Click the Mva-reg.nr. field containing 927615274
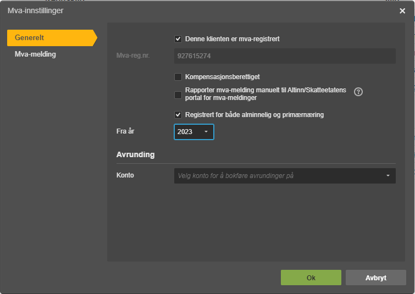This screenshot has width=415, height=294. coord(285,56)
